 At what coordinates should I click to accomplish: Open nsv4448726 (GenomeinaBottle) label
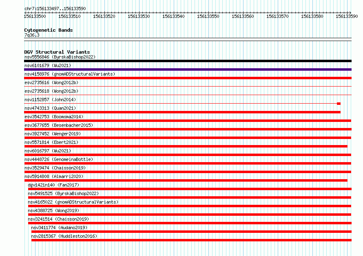[59, 159]
